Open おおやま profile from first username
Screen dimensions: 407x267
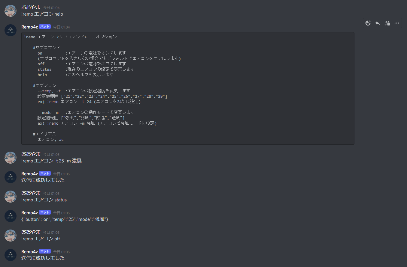(x=31, y=7)
